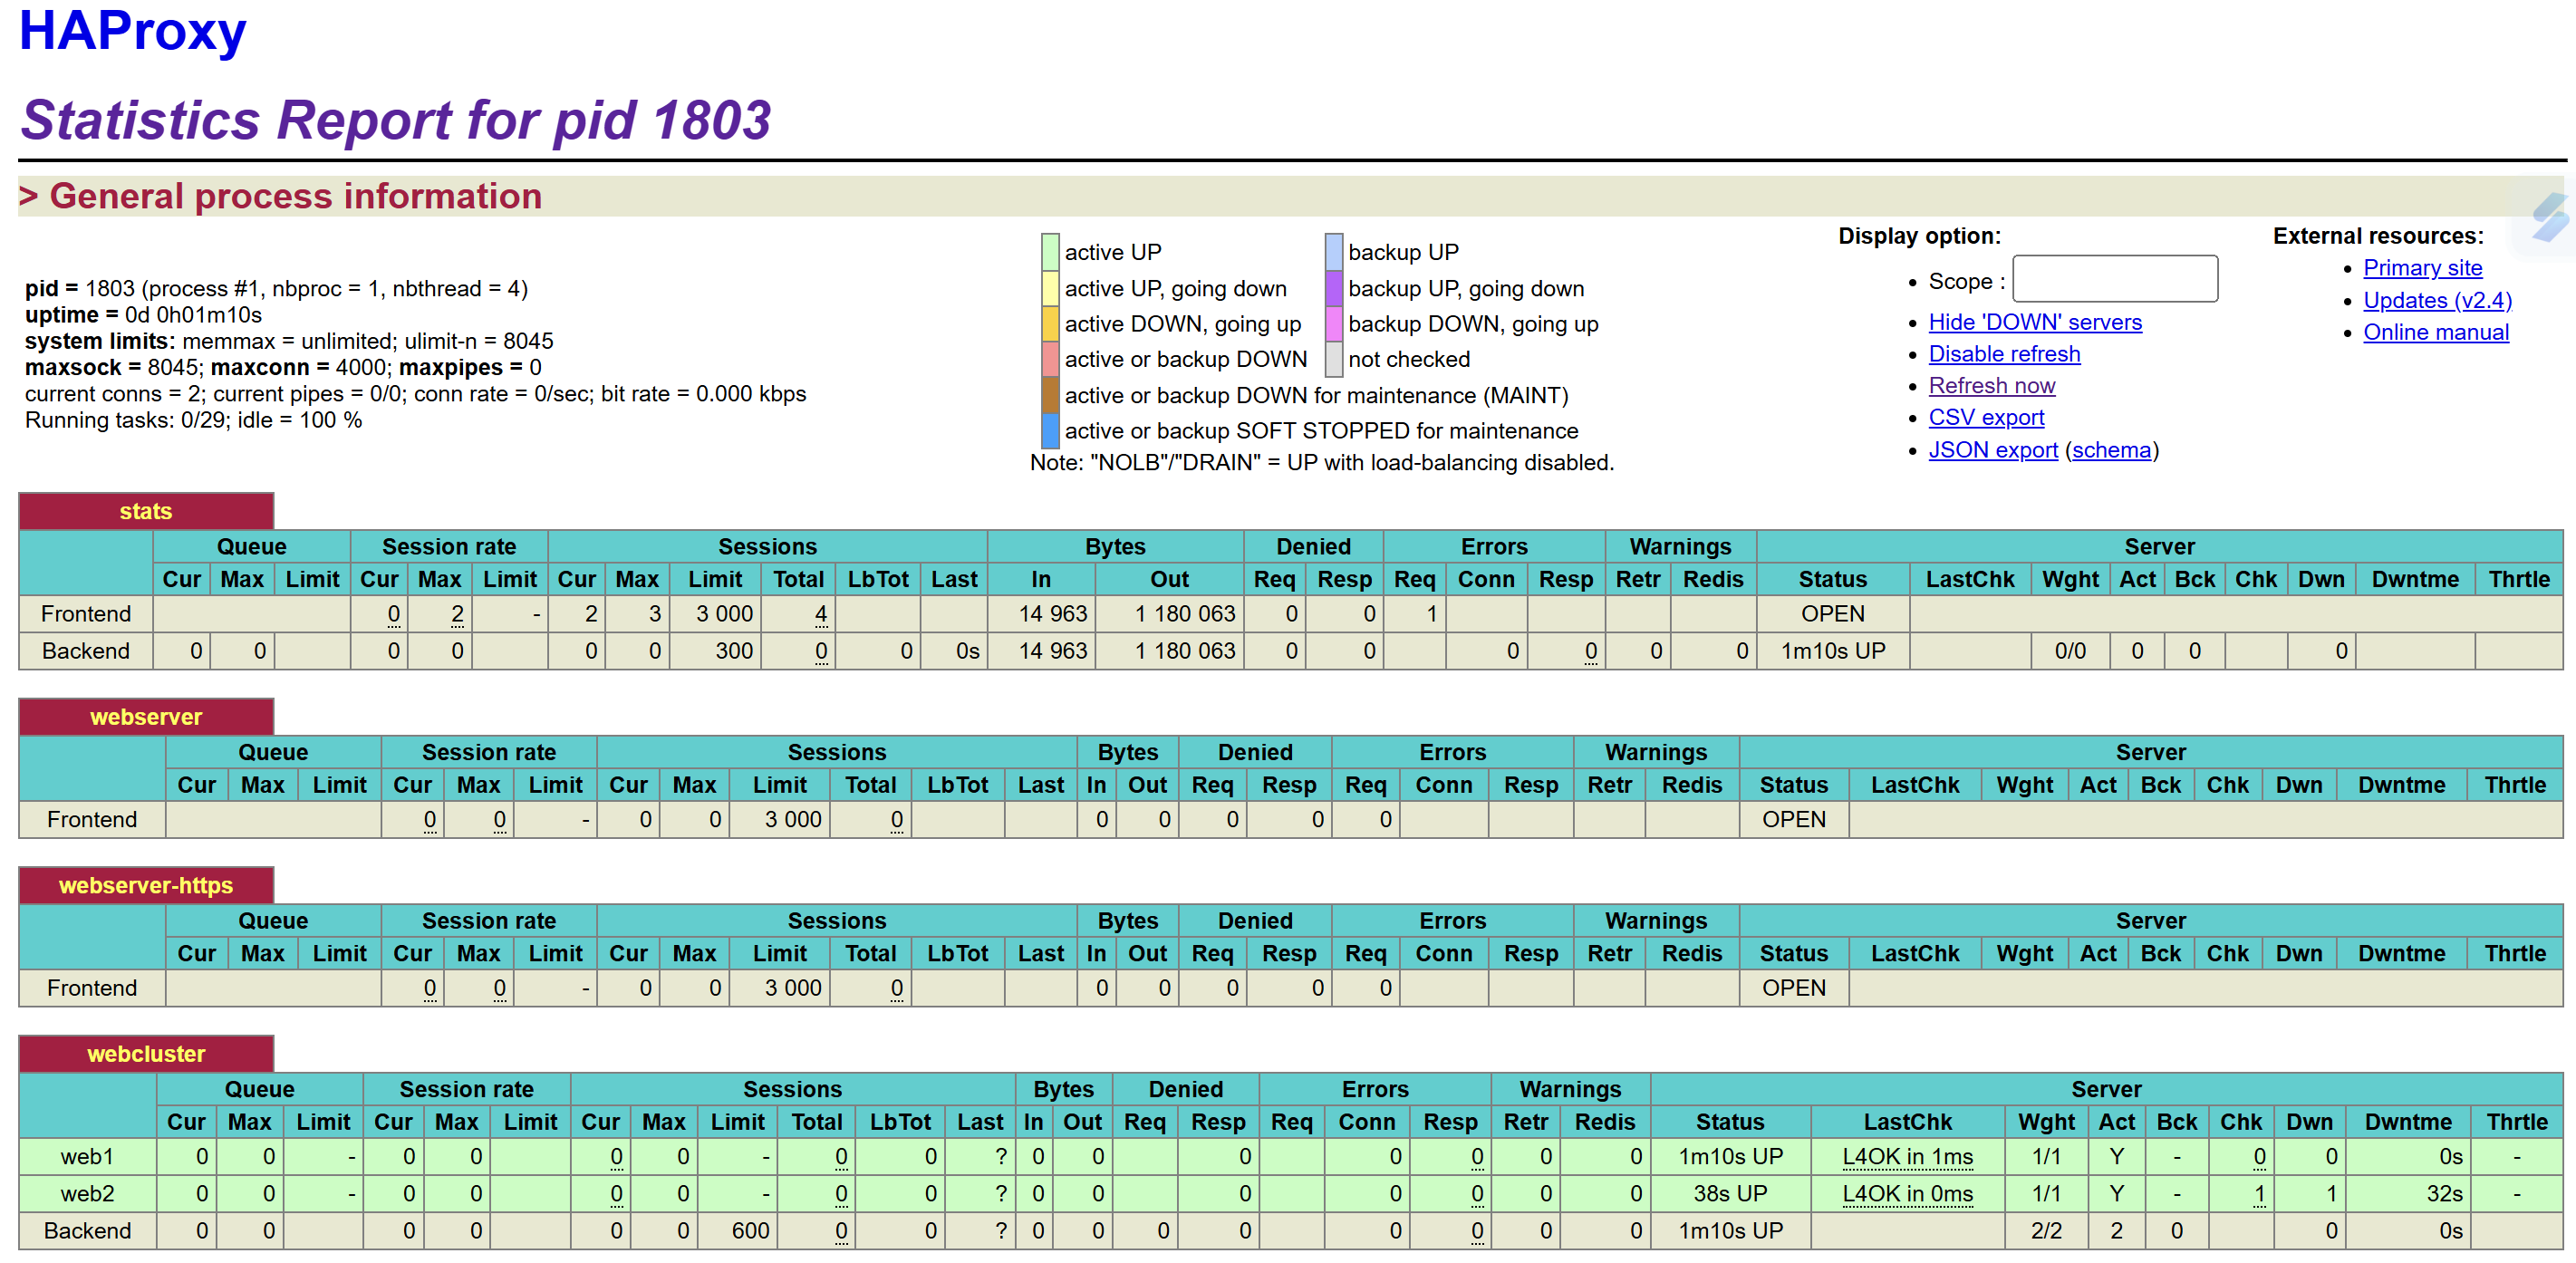Open the JSON schema link
2576x1263 pixels.
[x=2110, y=450]
